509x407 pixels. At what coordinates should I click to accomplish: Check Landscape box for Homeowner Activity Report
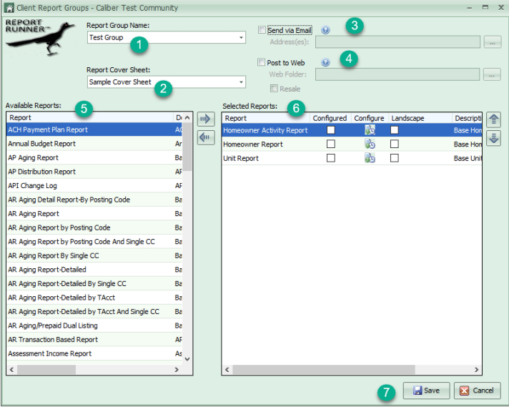pyautogui.click(x=395, y=130)
